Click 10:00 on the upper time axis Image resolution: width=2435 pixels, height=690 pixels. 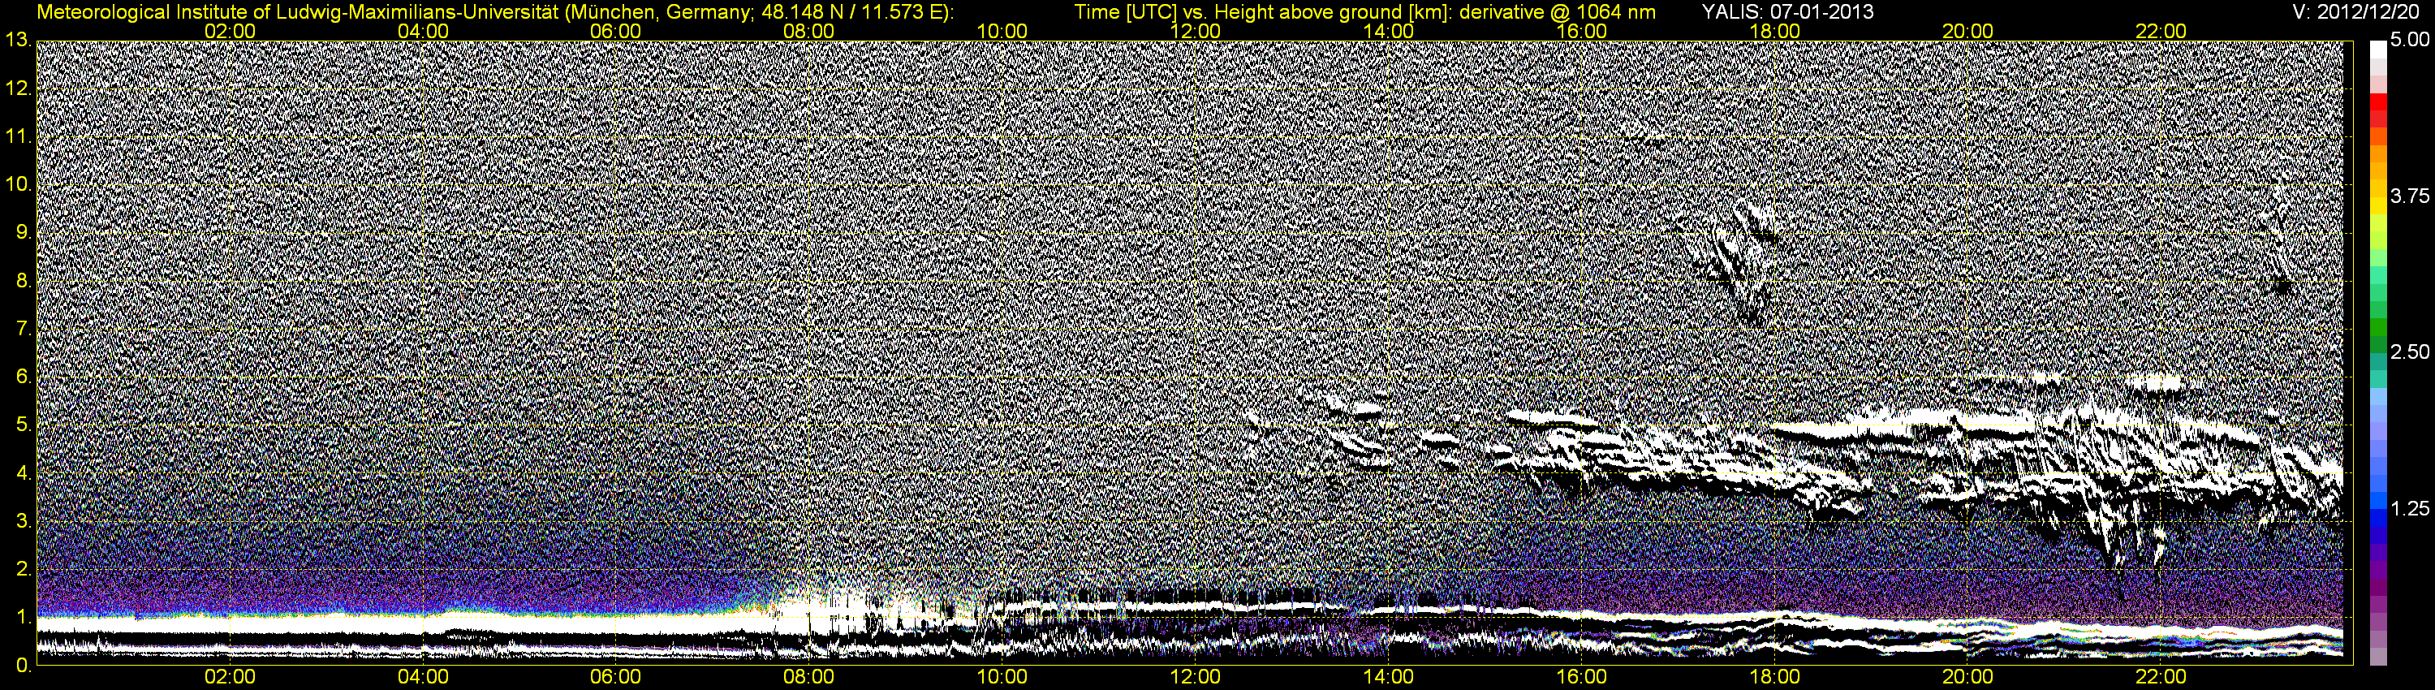[x=1002, y=31]
